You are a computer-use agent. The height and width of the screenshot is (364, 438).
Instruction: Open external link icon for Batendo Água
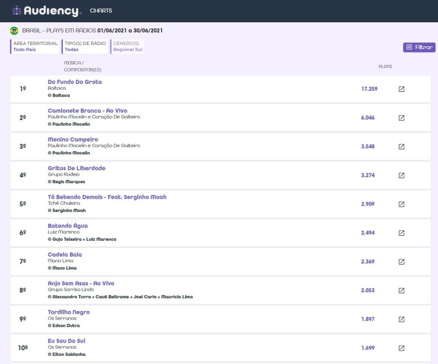(x=401, y=233)
